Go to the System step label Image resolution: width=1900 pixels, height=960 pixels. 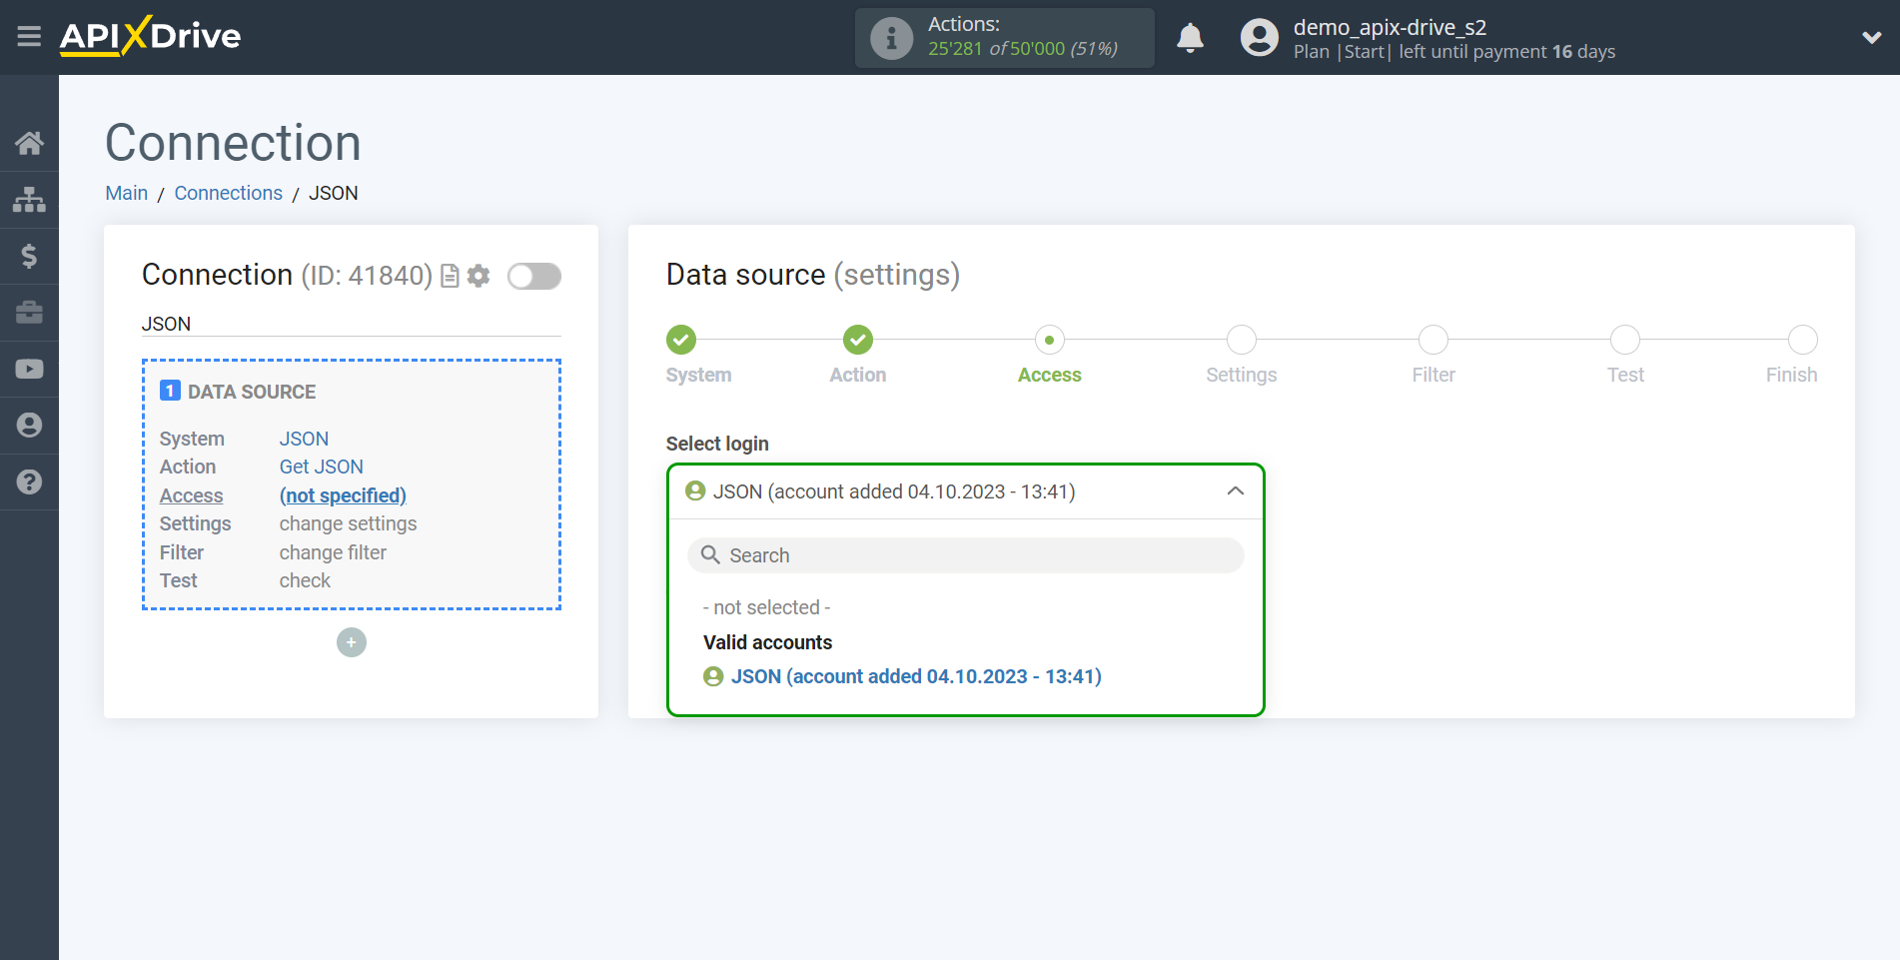pos(698,375)
